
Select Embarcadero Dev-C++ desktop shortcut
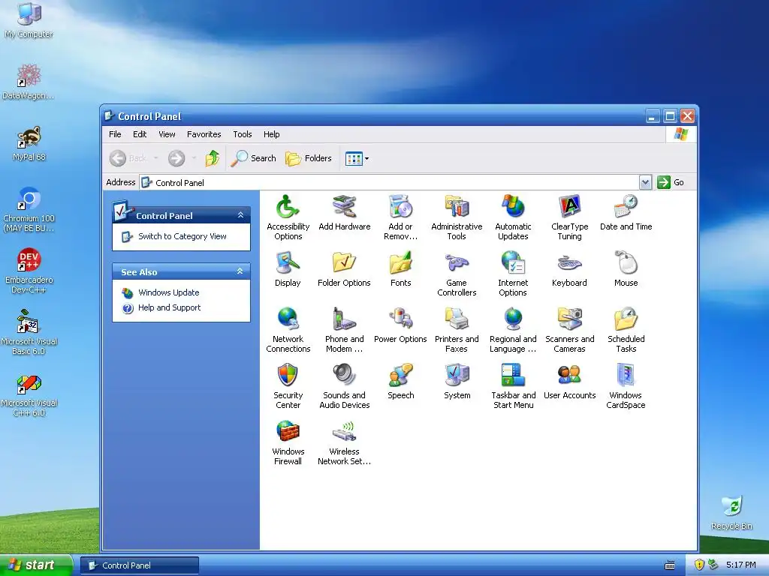pyautogui.click(x=29, y=271)
